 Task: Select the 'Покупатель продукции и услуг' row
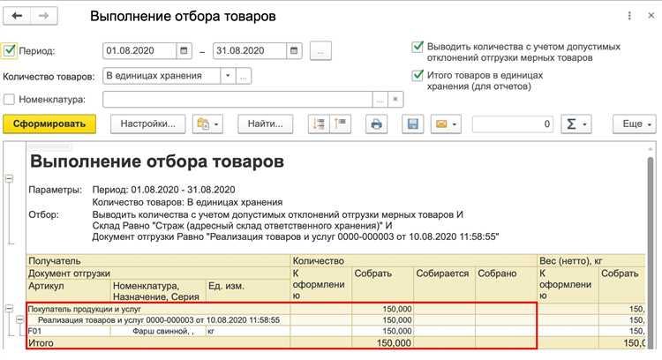[x=159, y=309]
